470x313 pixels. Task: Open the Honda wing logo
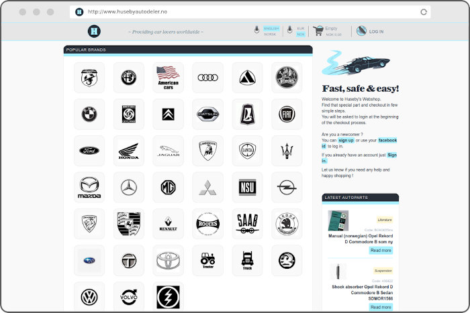tap(129, 151)
